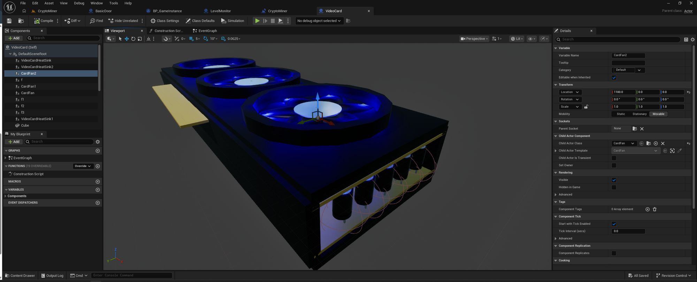Collapse the Transform section

[x=556, y=85]
